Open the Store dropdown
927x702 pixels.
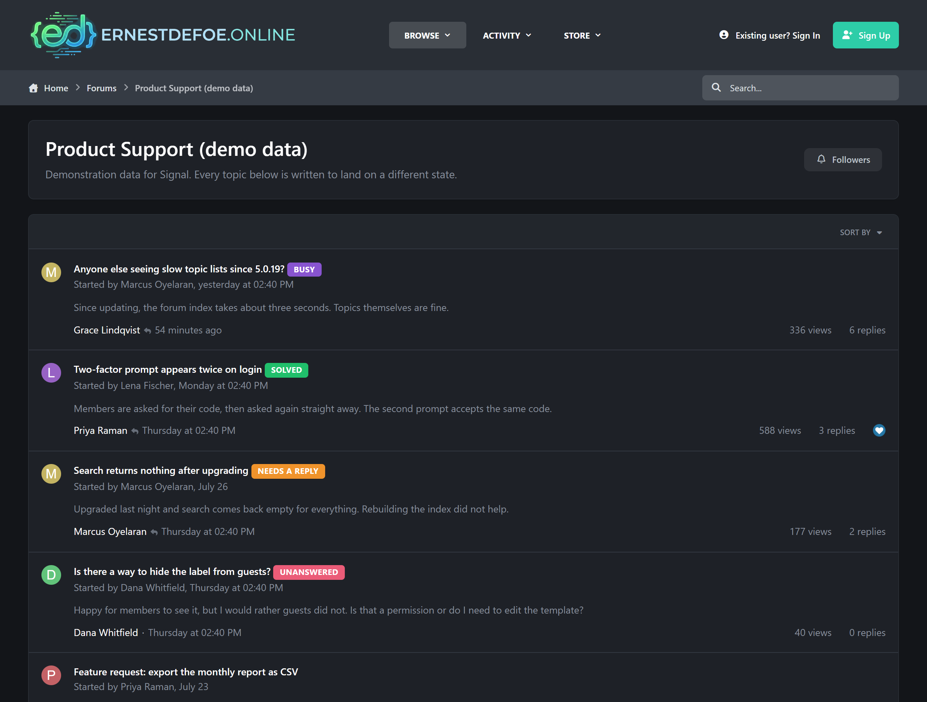tap(582, 35)
